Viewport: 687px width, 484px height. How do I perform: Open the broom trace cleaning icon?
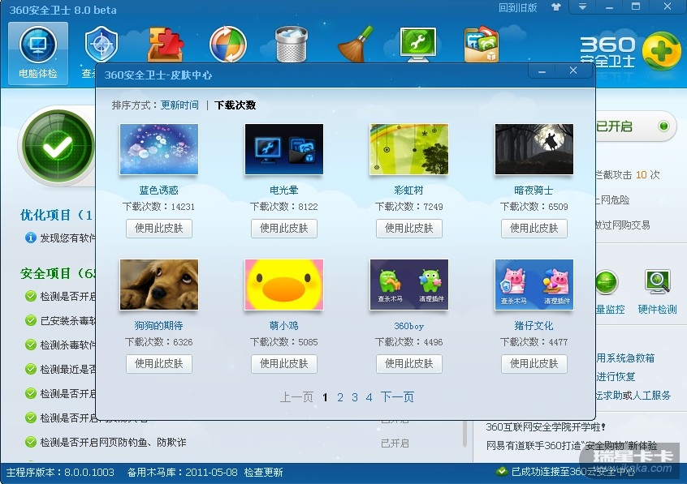356,45
